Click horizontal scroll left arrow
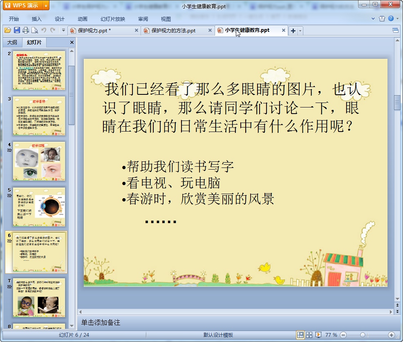403x342 pixels. point(80,312)
